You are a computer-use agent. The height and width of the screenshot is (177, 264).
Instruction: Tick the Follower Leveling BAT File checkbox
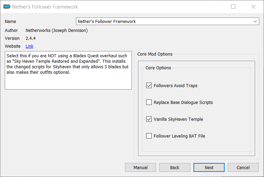pos(149,136)
